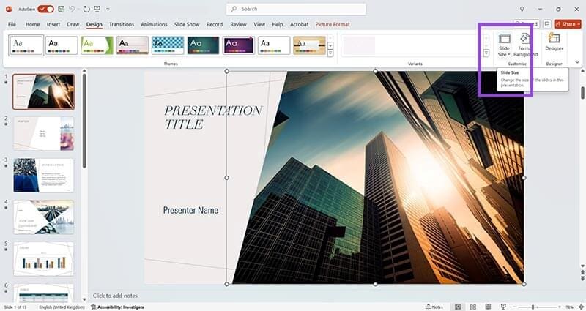Open the Comments pane icon
The image size is (586, 311).
546,24
